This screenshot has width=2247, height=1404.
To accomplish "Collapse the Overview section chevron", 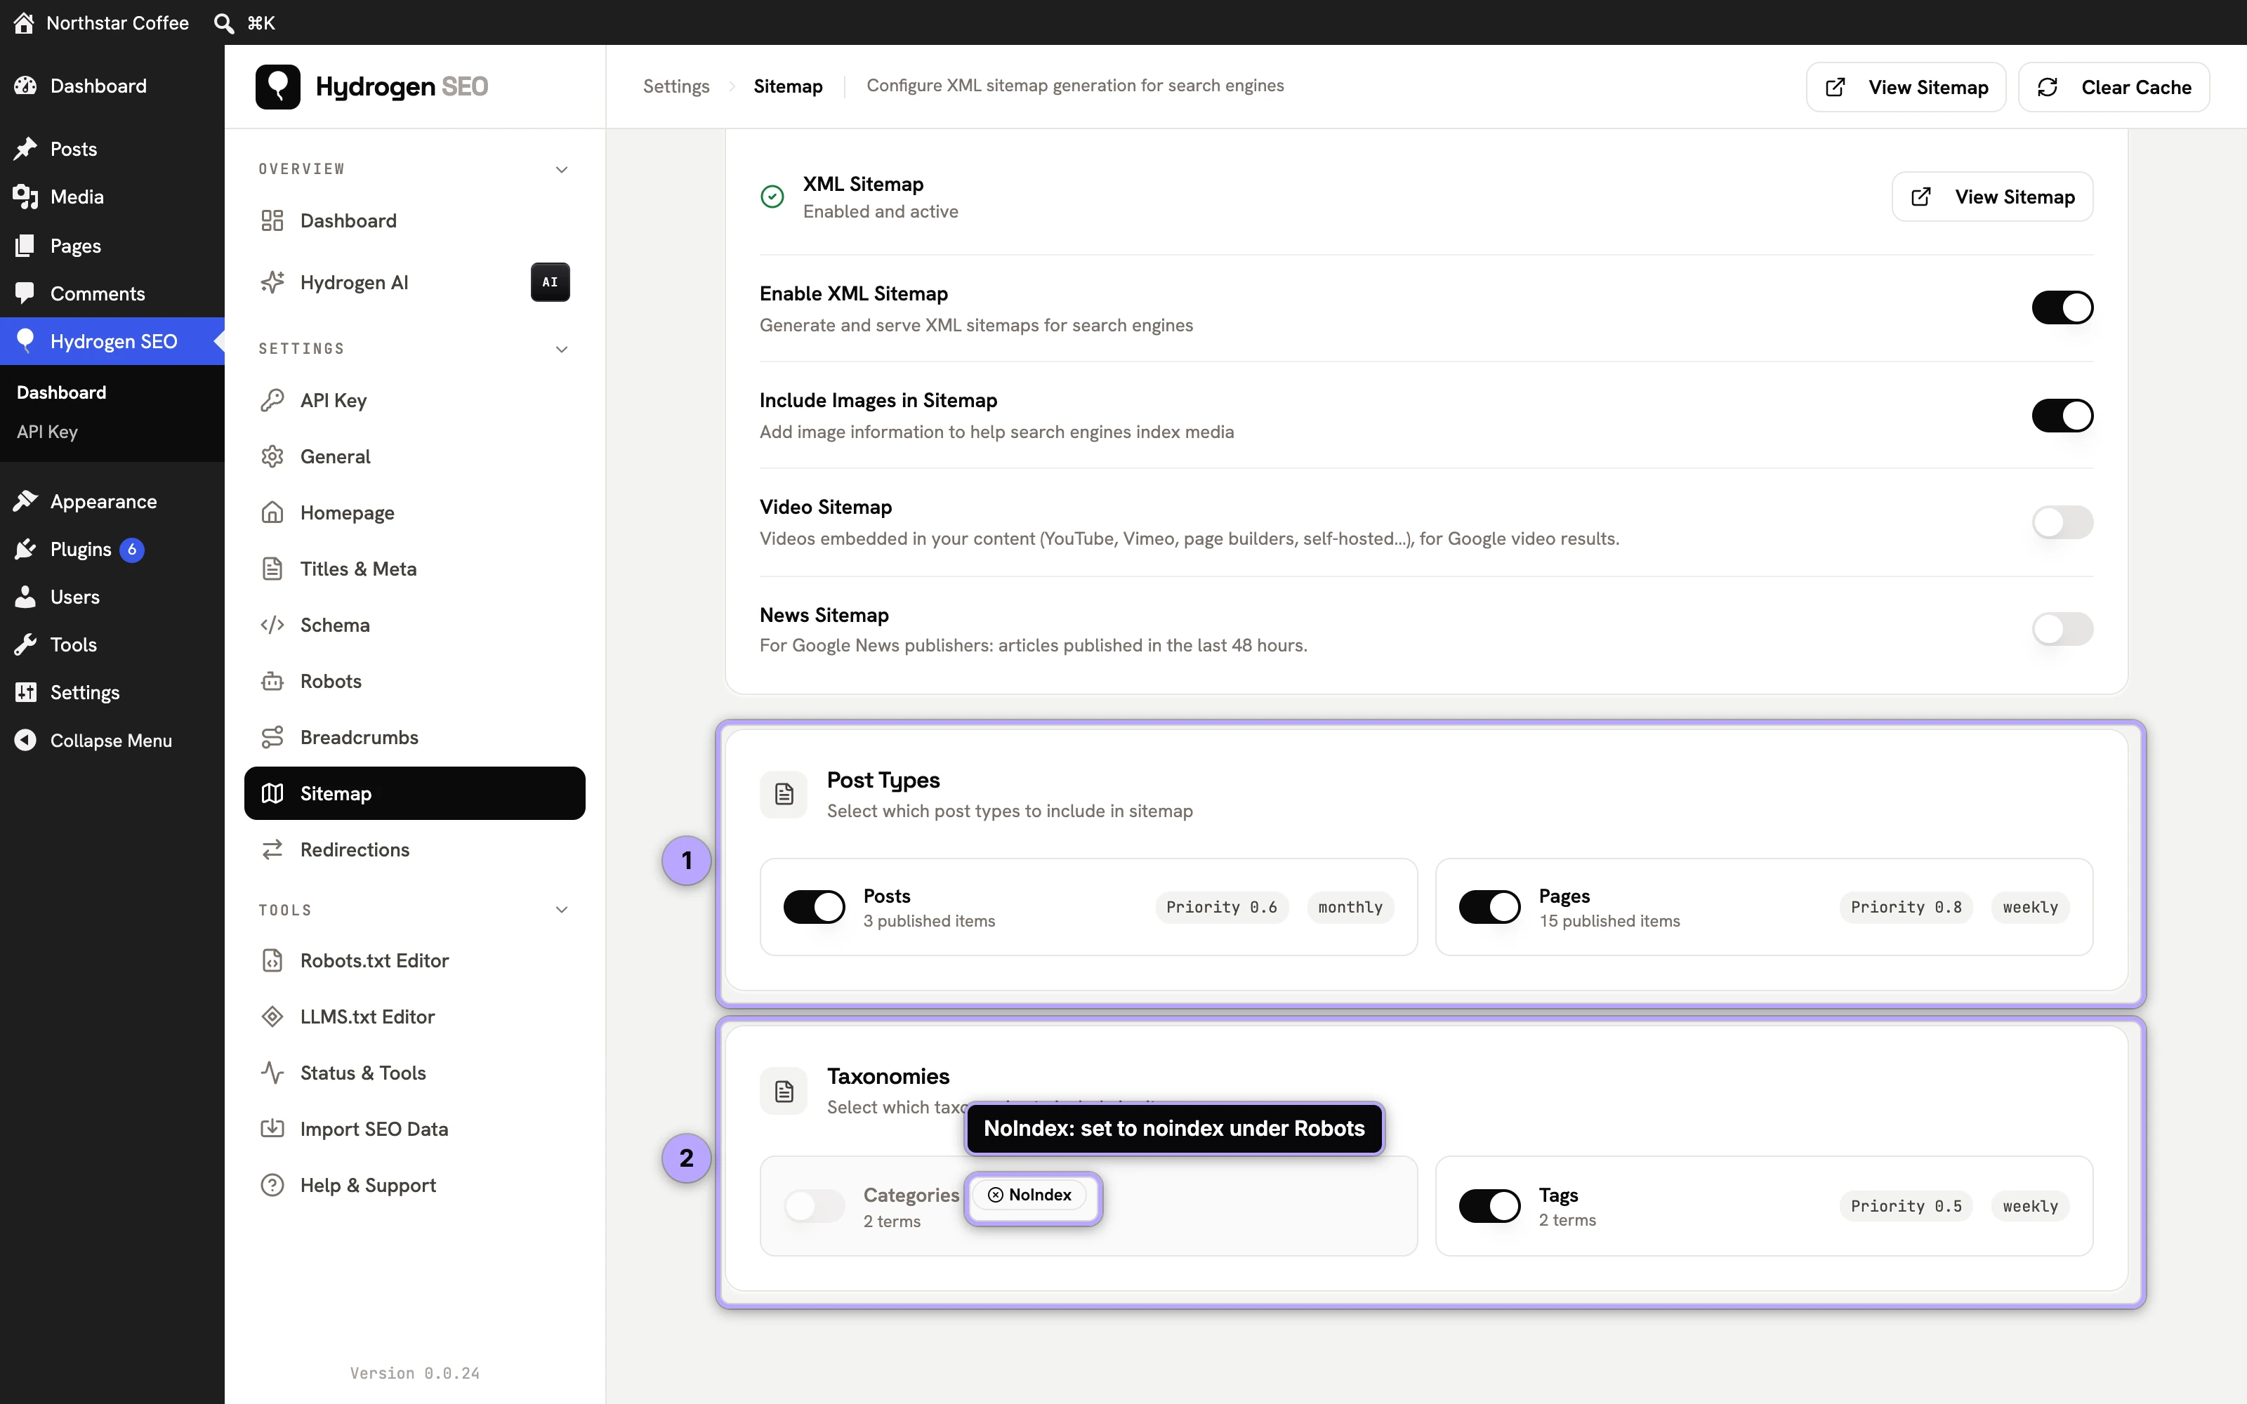I will 562,170.
